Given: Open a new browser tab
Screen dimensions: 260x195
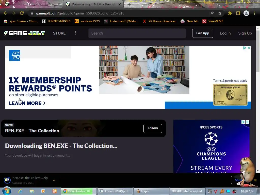Looking at the screenshot, I should click(x=129, y=4).
